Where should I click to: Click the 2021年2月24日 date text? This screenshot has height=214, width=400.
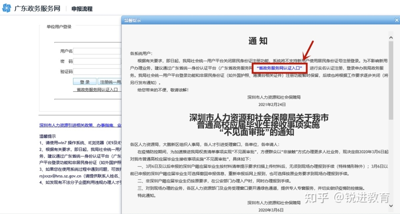coord(272,105)
